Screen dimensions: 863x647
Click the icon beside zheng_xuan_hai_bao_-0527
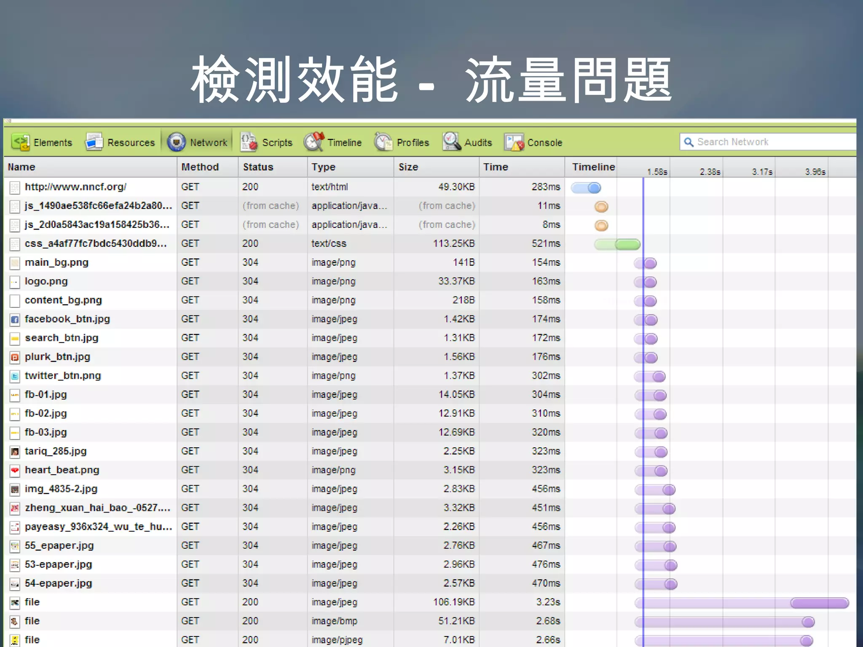[15, 508]
